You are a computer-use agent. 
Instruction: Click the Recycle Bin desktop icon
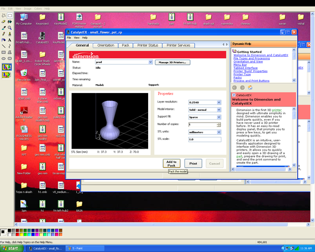pyautogui.click(x=24, y=75)
